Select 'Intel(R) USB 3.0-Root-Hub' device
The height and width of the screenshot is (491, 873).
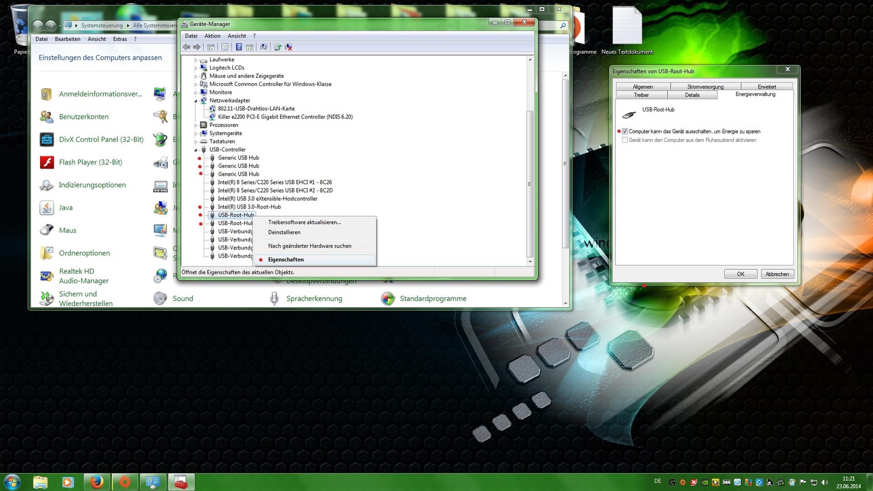(x=249, y=207)
